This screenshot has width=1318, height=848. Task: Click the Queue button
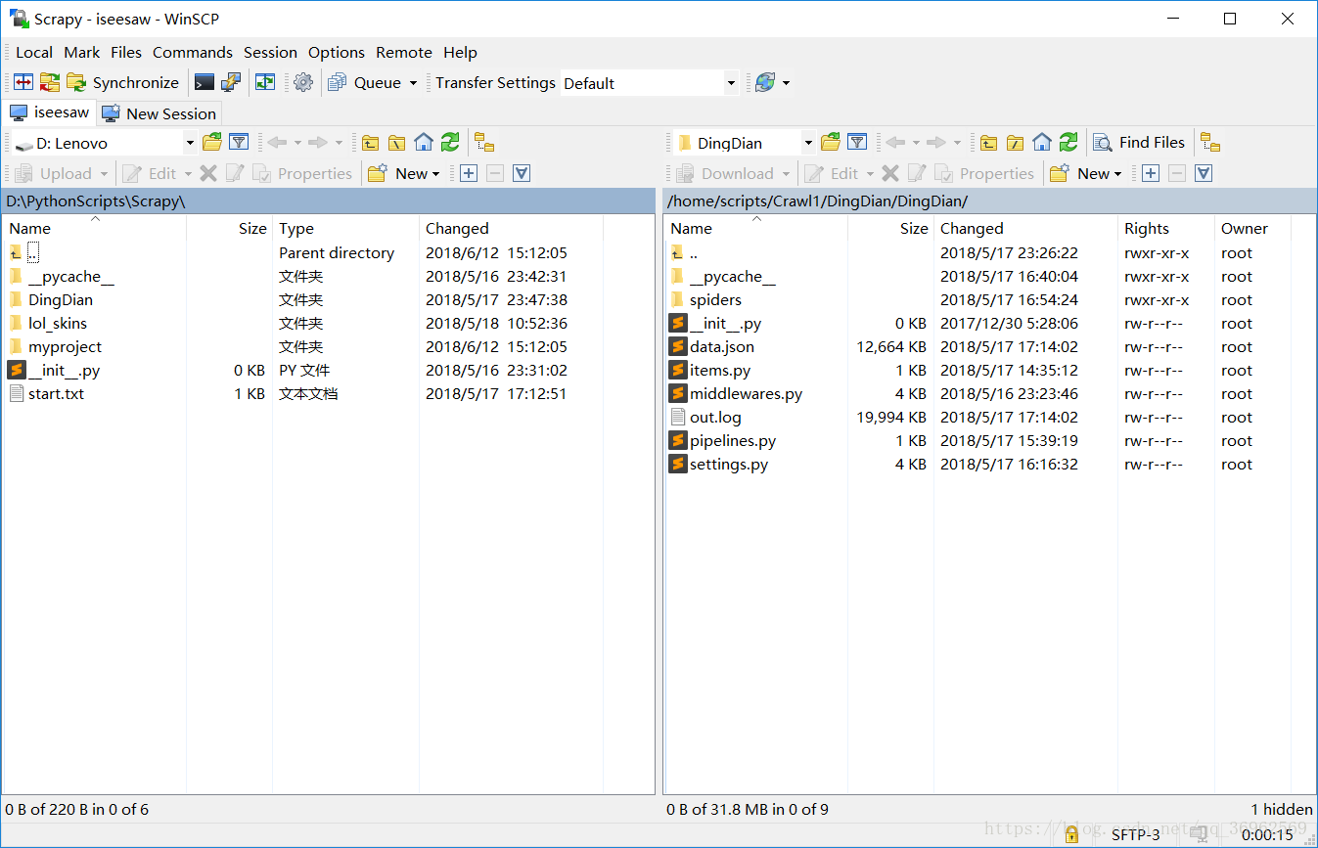tap(364, 83)
